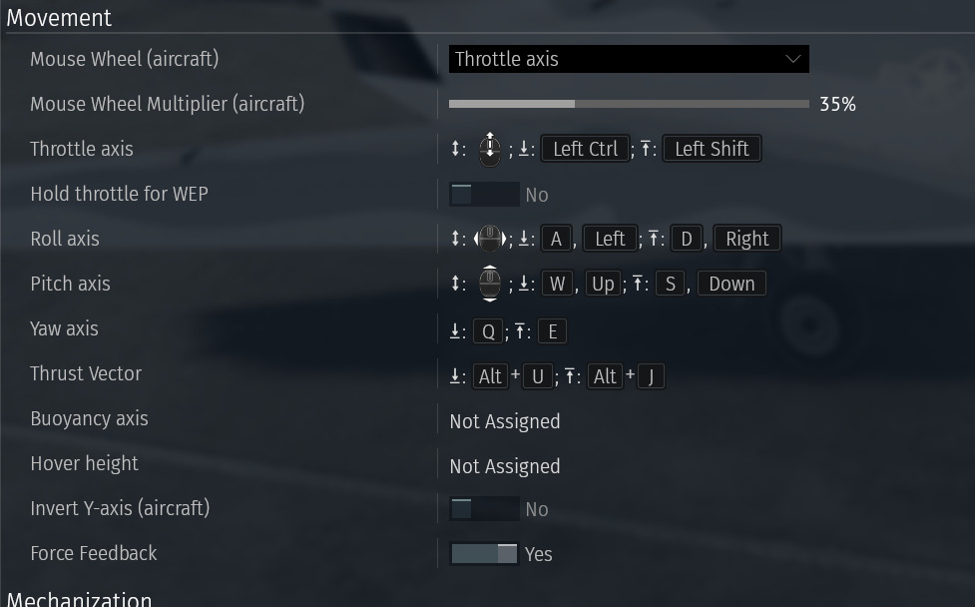Click mouse wheel icon on Throttle axis
975x607 pixels.
point(490,150)
